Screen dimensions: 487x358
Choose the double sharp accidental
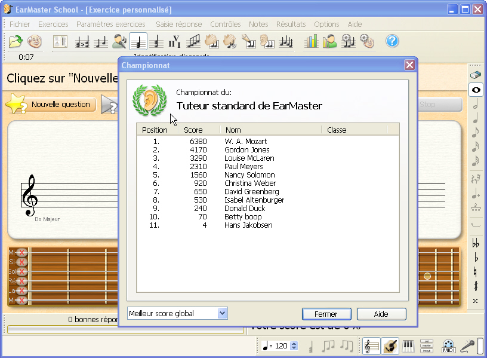[475, 301]
